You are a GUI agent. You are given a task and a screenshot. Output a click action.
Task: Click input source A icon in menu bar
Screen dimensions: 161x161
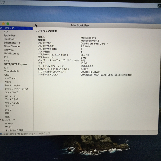point(159,6)
